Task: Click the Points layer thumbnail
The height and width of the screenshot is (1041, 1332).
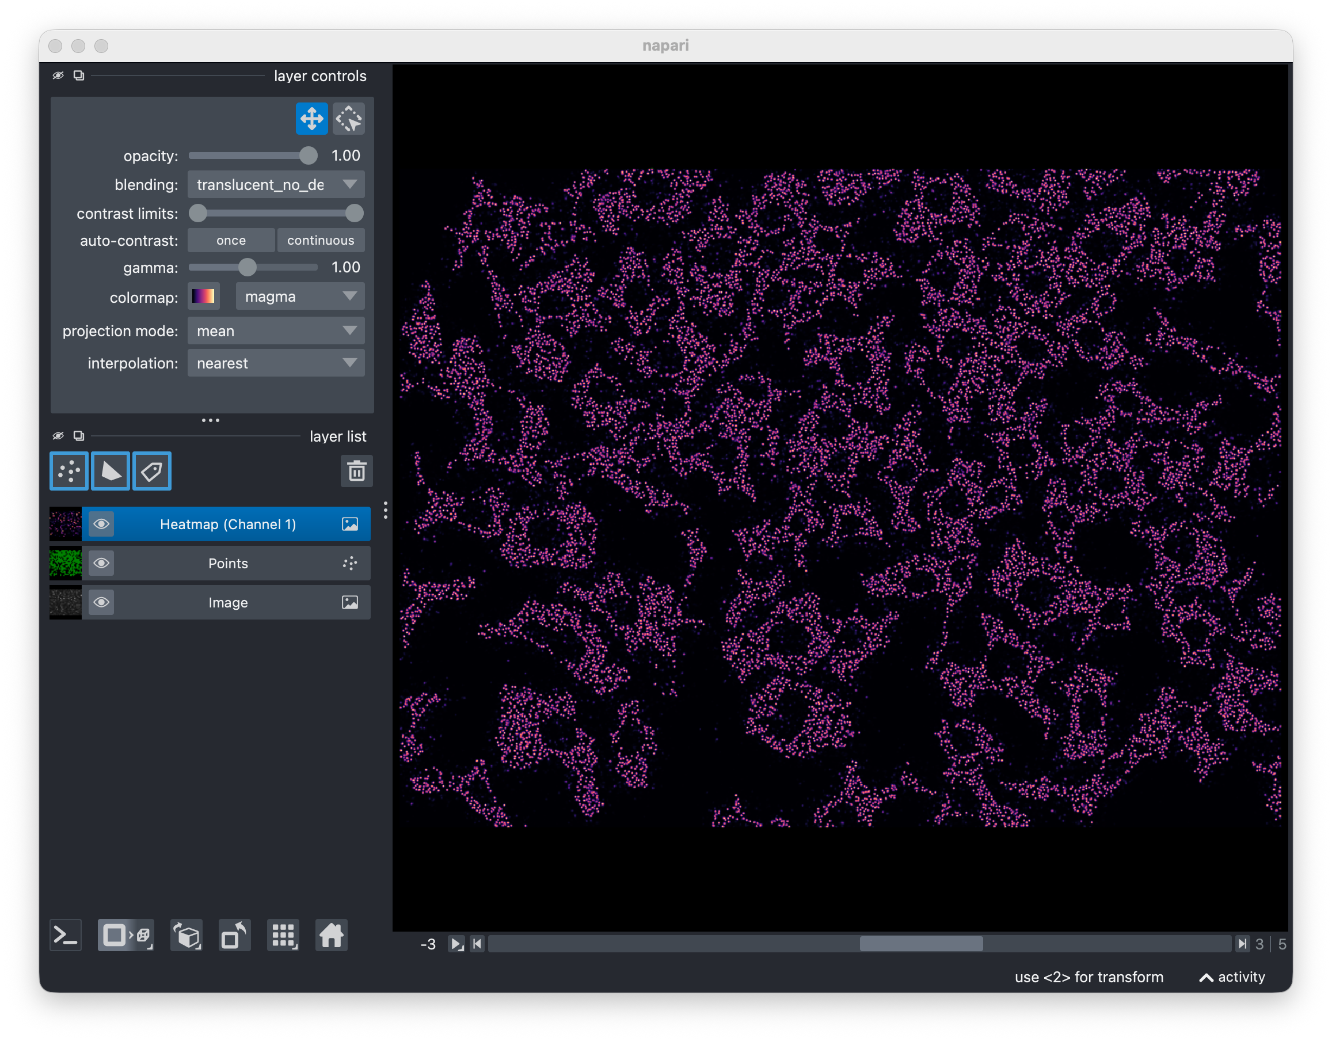Action: tap(65, 563)
